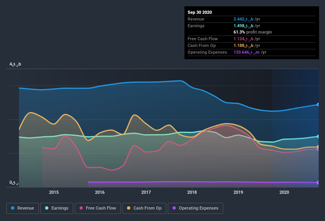
Task: Click the Cash From Op label in tooltip
Action: coord(201,45)
